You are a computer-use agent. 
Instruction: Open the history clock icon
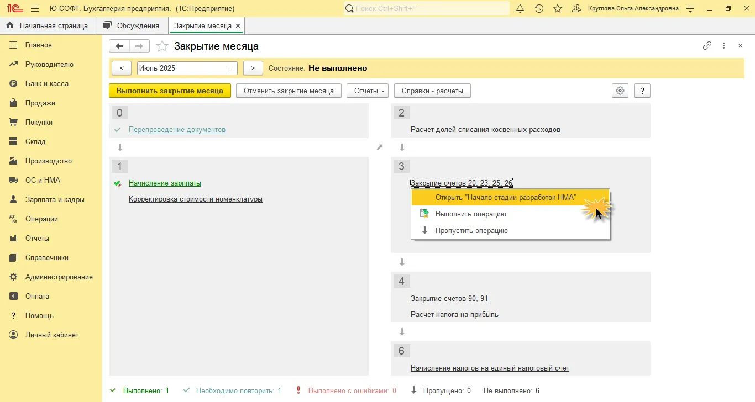(539, 9)
